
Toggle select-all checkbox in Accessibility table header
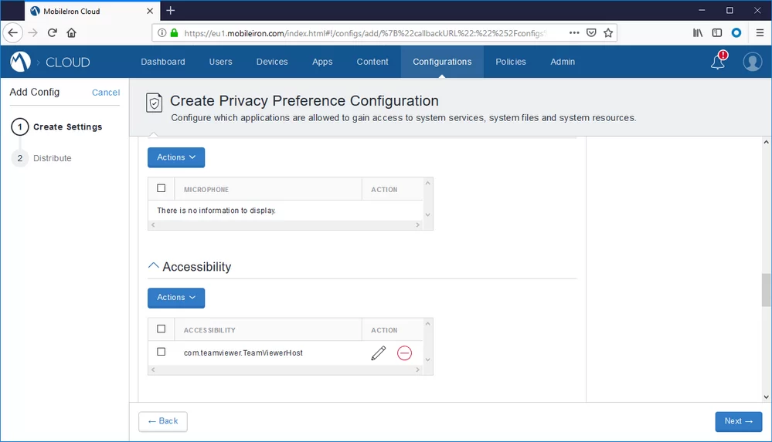[x=162, y=329]
